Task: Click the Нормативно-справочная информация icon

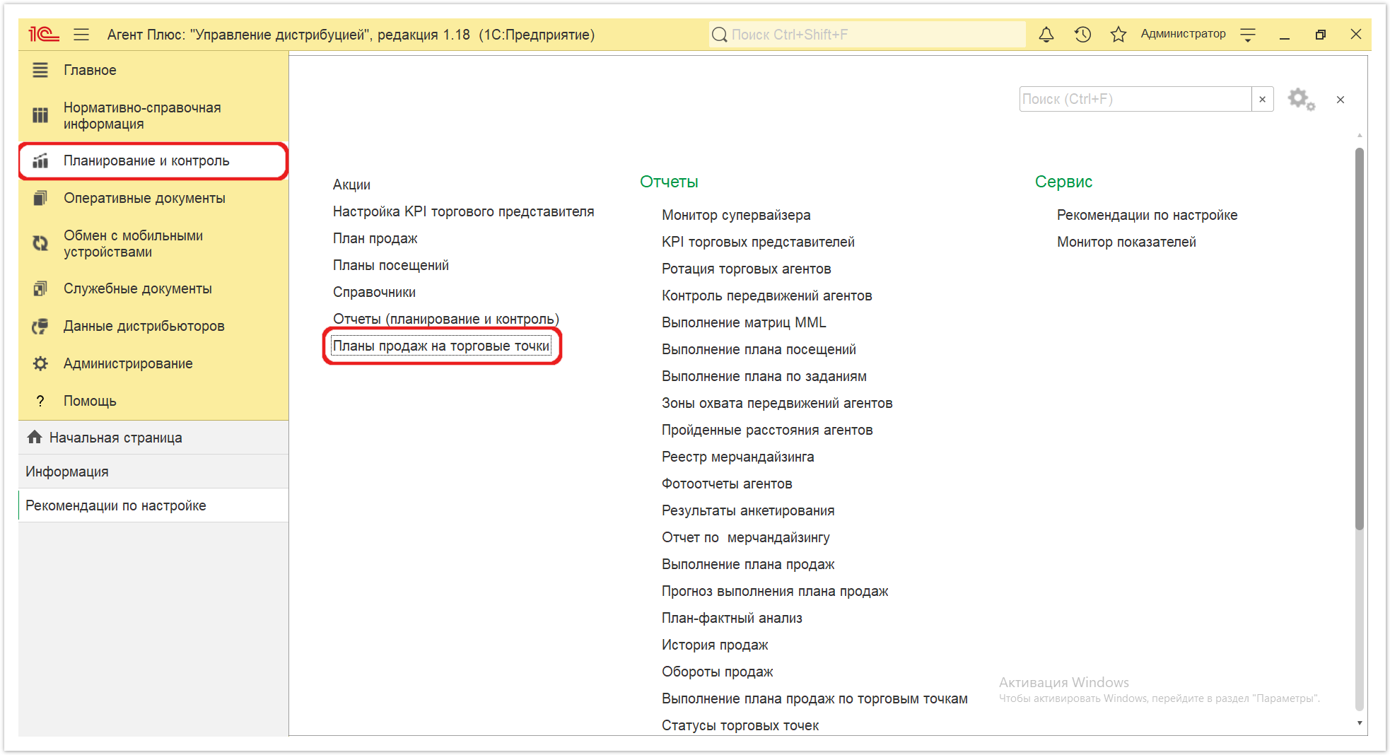Action: pyautogui.click(x=40, y=115)
